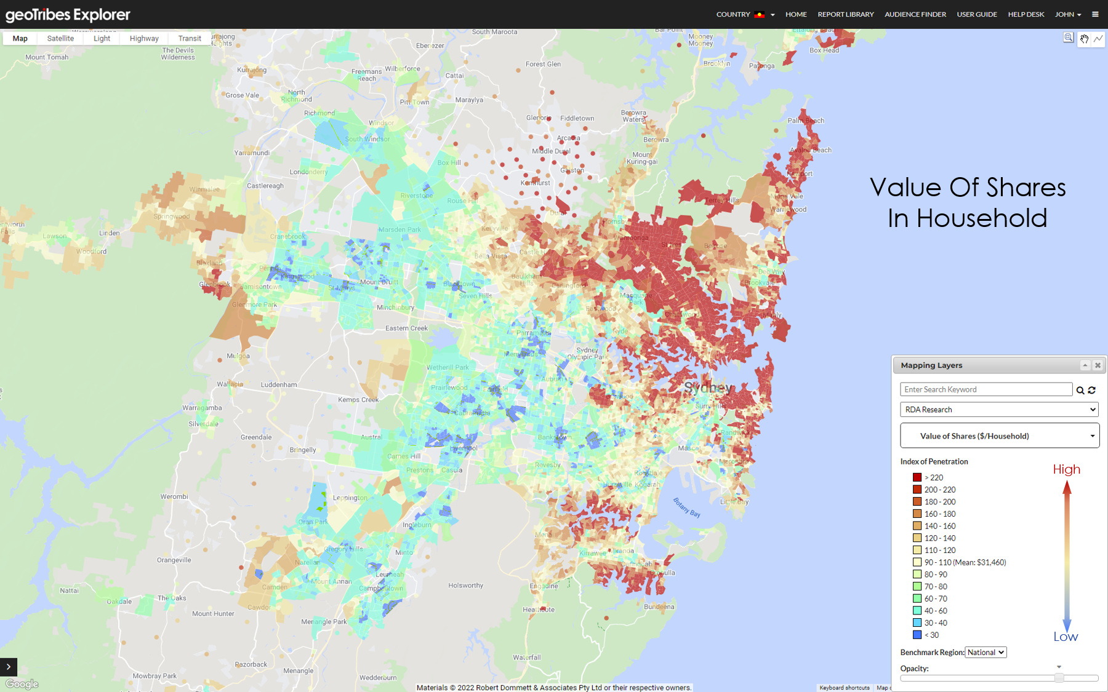The height and width of the screenshot is (692, 1108).
Task: Collapse the Mapping Layers panel
Action: click(1085, 365)
